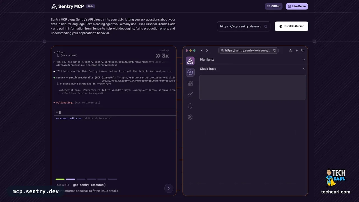Screen dimensions: 359x202
Task: Click the yellow browser window dot
Action: 191,50
